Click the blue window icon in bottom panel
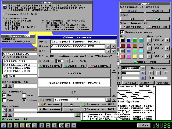This screenshot has height=129, width=172. (x=42, y=126)
